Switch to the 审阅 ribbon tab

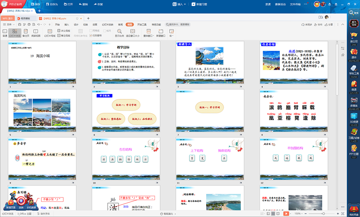pos(120,25)
